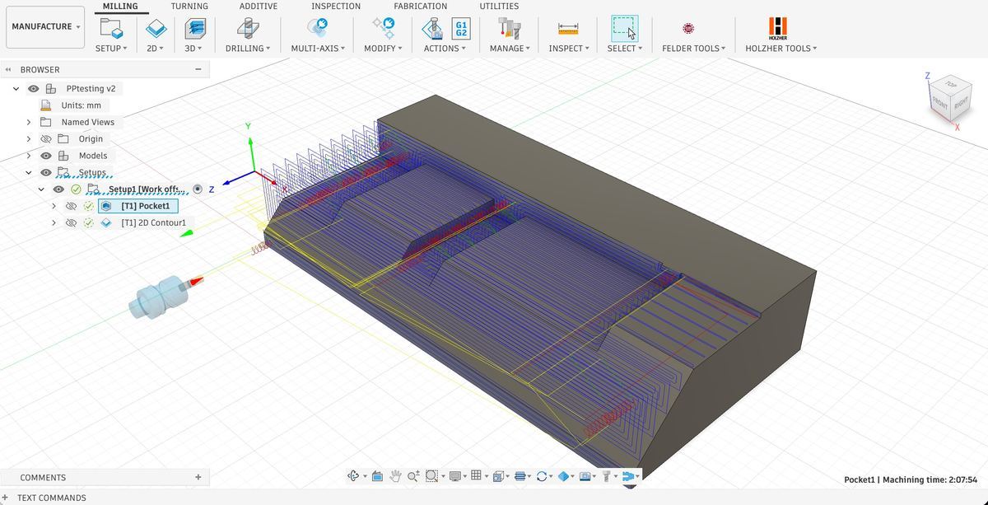This screenshot has width=988, height=505.
Task: Open the Manufacture workspace dropdown
Action: (x=46, y=27)
